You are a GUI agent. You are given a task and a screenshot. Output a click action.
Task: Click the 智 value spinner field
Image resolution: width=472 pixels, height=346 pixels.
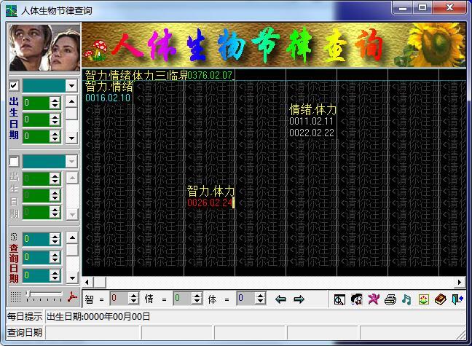coord(118,298)
